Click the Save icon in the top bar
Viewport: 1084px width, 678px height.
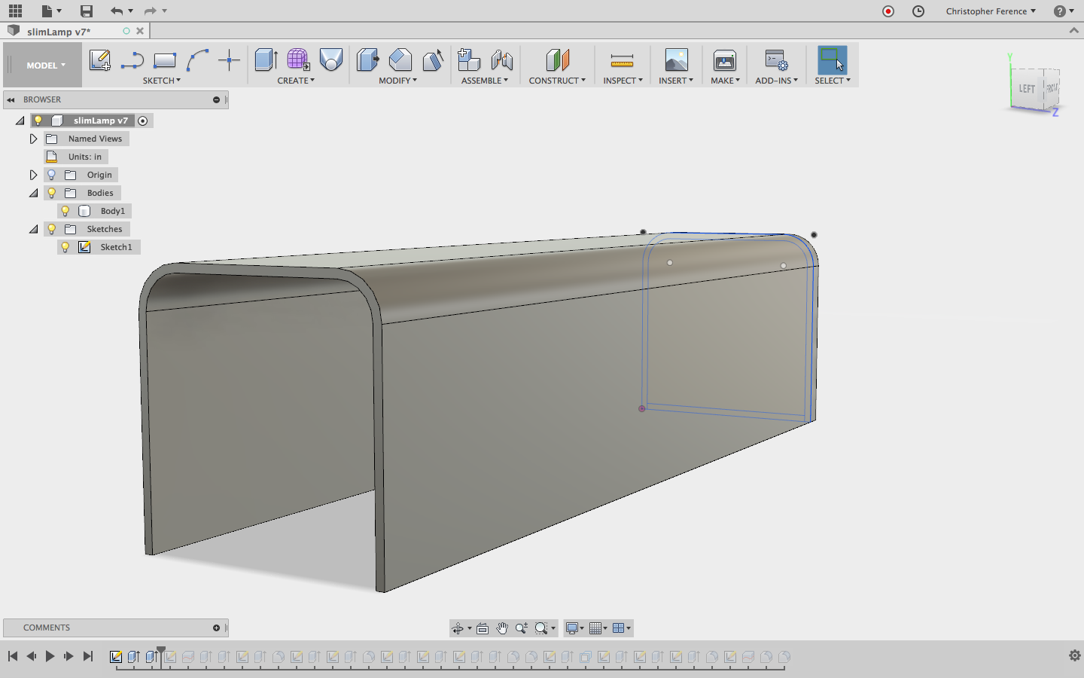click(x=87, y=11)
